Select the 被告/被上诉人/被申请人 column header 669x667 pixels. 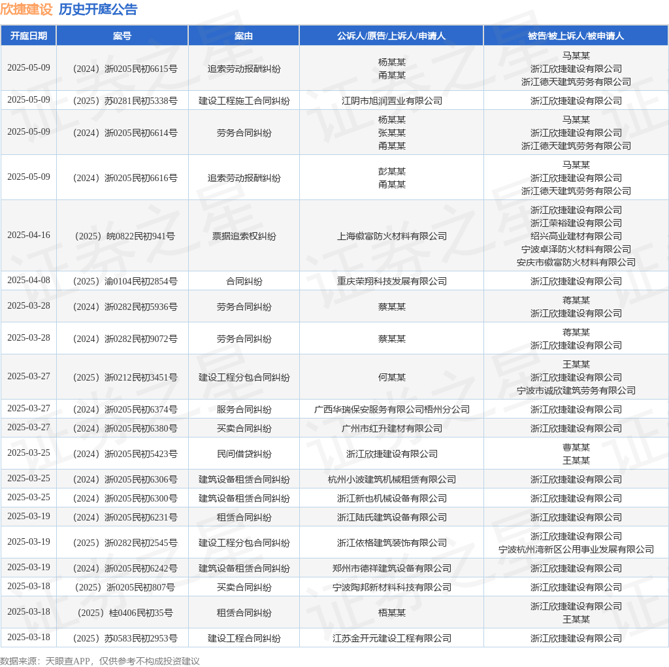click(576, 36)
